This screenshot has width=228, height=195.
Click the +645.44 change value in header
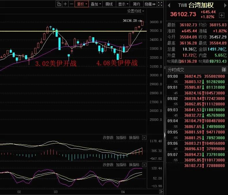pos(208,12)
